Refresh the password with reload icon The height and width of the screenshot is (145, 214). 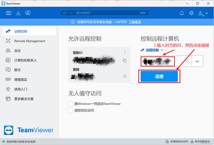coord(125,76)
